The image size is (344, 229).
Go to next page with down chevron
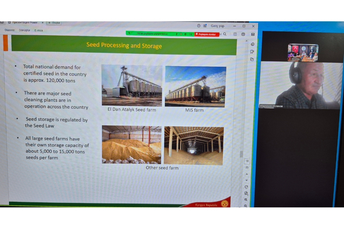(x=247, y=180)
